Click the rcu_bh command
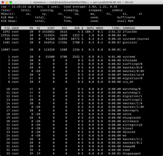Screen dimensions: 163x156 click(128, 82)
